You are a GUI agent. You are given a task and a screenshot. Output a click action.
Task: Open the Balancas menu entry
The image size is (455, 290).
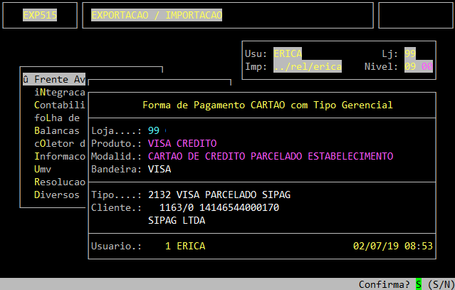[57, 130]
